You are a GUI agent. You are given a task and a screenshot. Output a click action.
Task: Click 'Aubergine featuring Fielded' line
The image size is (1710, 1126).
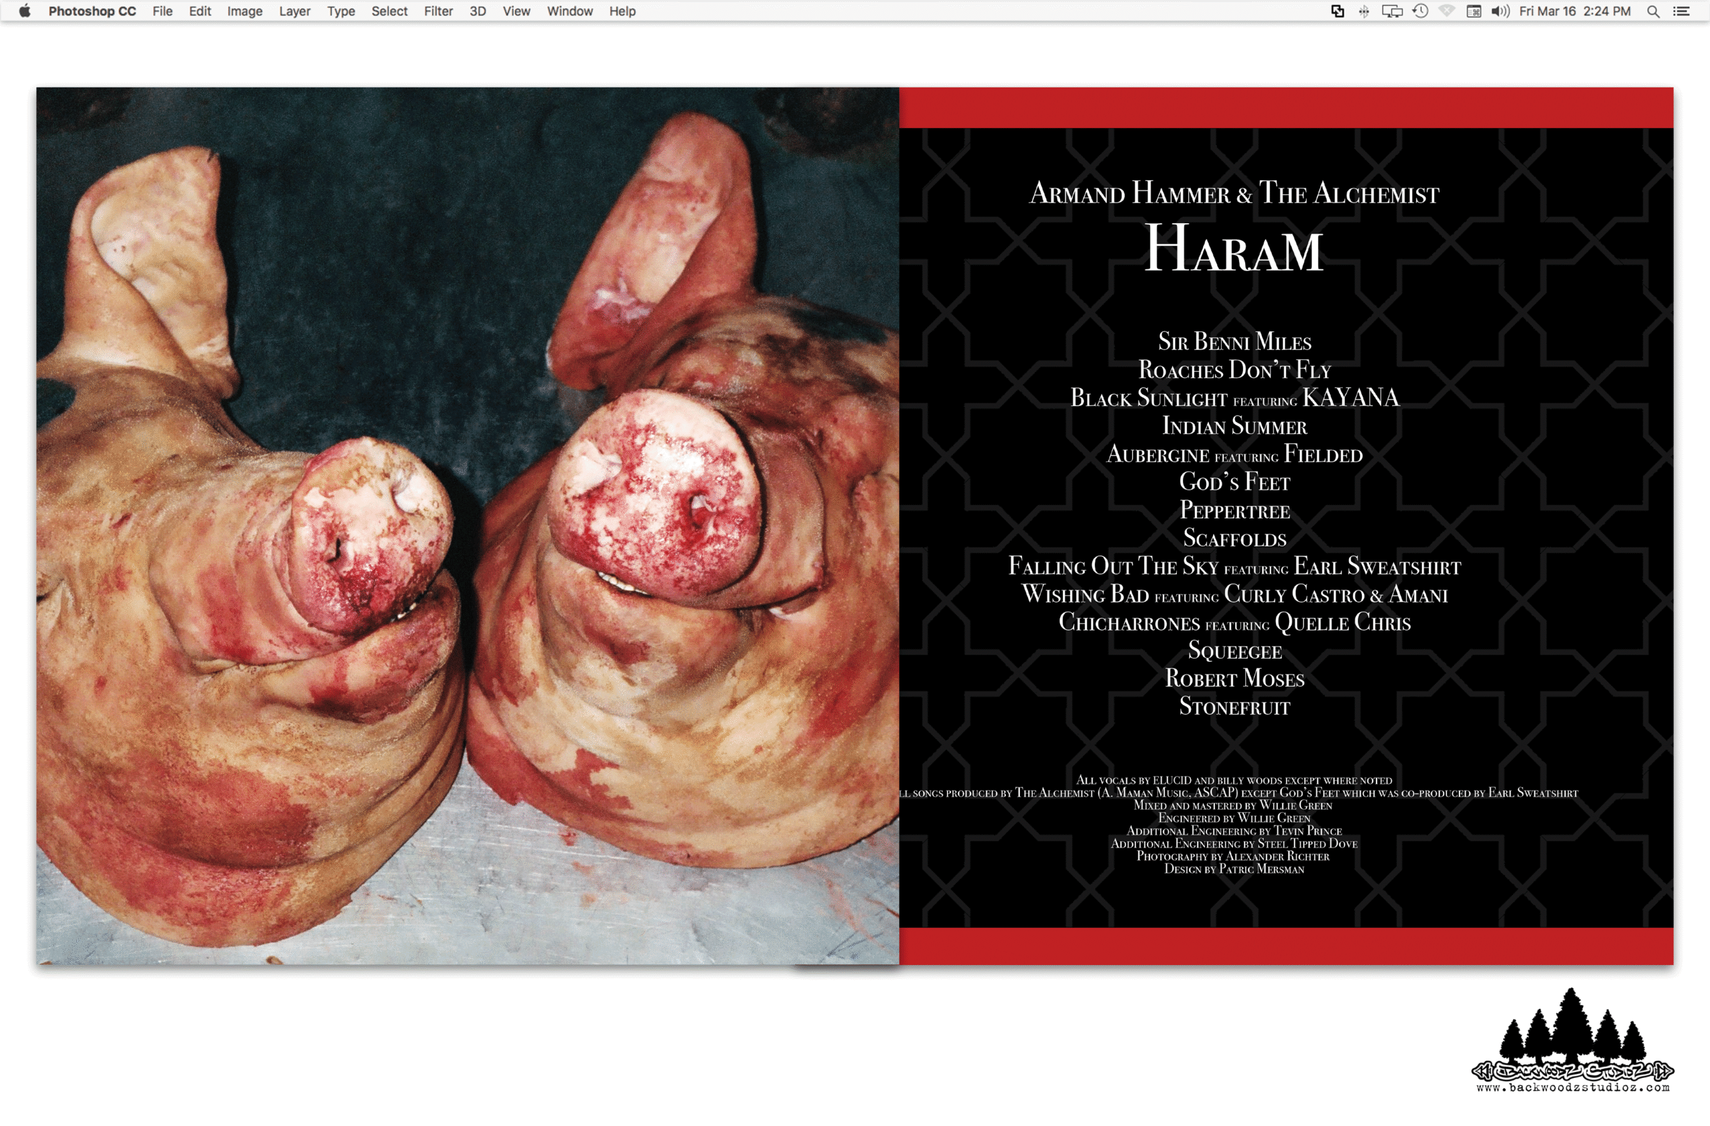(x=1234, y=453)
